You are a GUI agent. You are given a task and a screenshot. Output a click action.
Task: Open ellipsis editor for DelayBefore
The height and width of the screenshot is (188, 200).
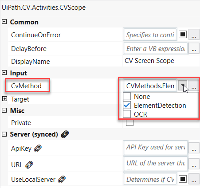click(194, 48)
